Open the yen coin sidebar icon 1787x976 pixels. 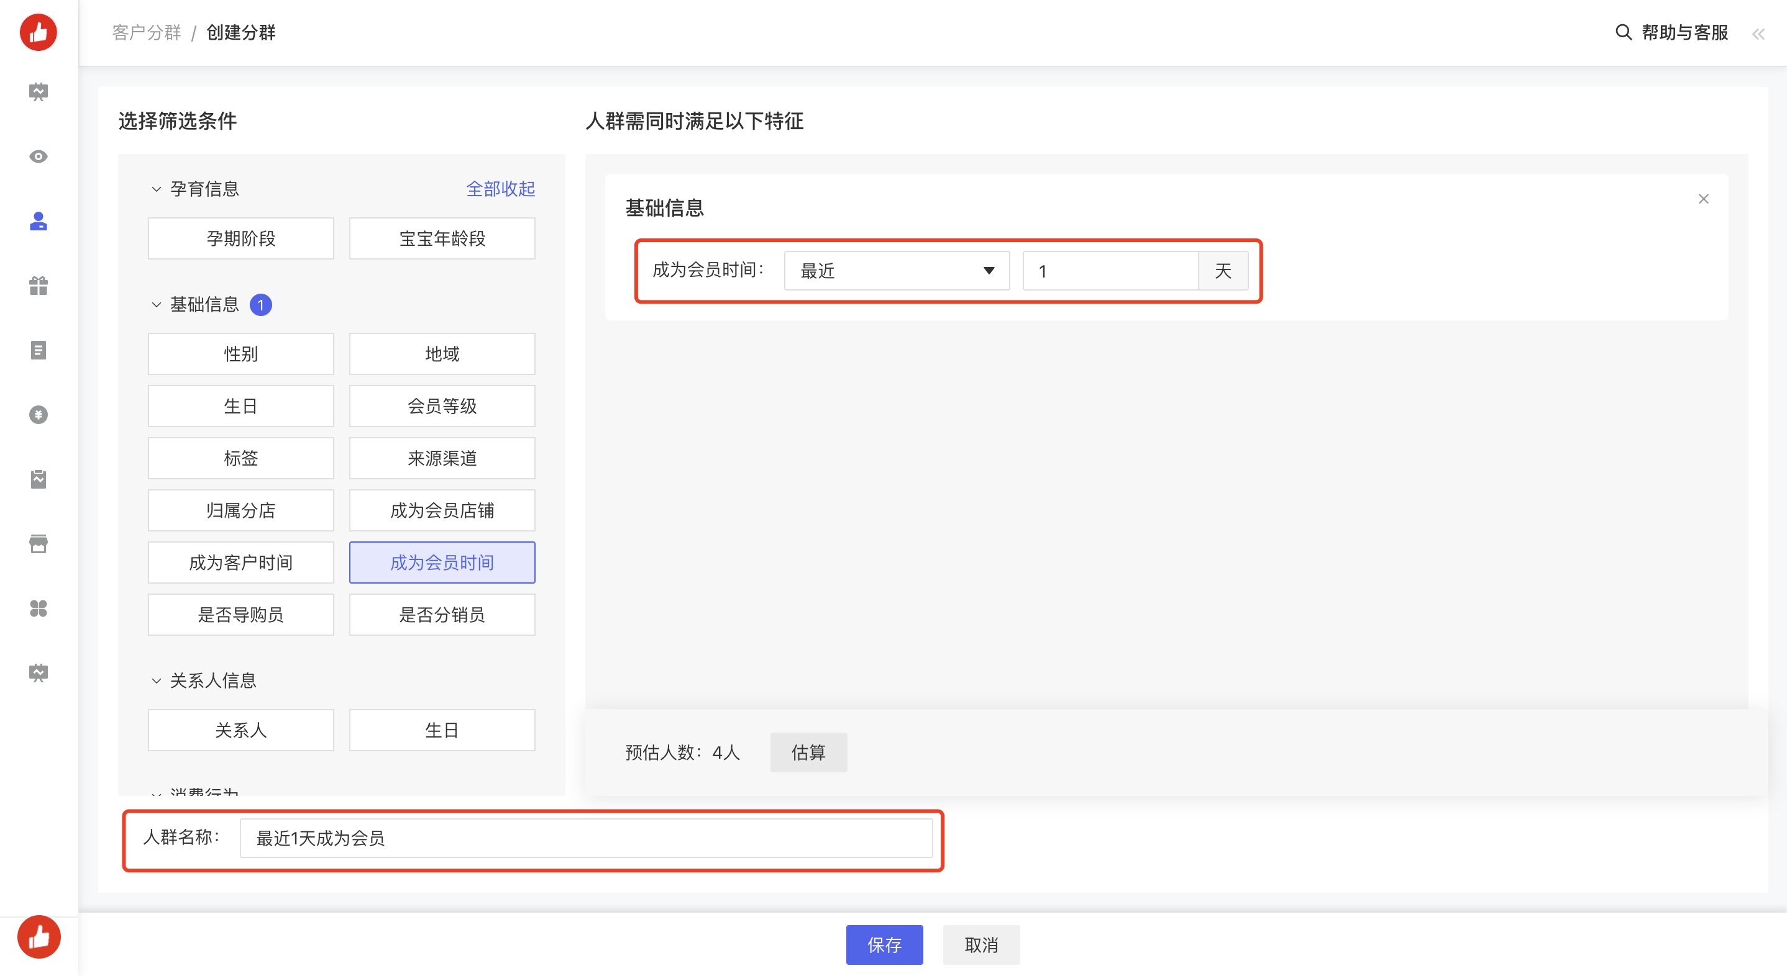[x=38, y=415]
